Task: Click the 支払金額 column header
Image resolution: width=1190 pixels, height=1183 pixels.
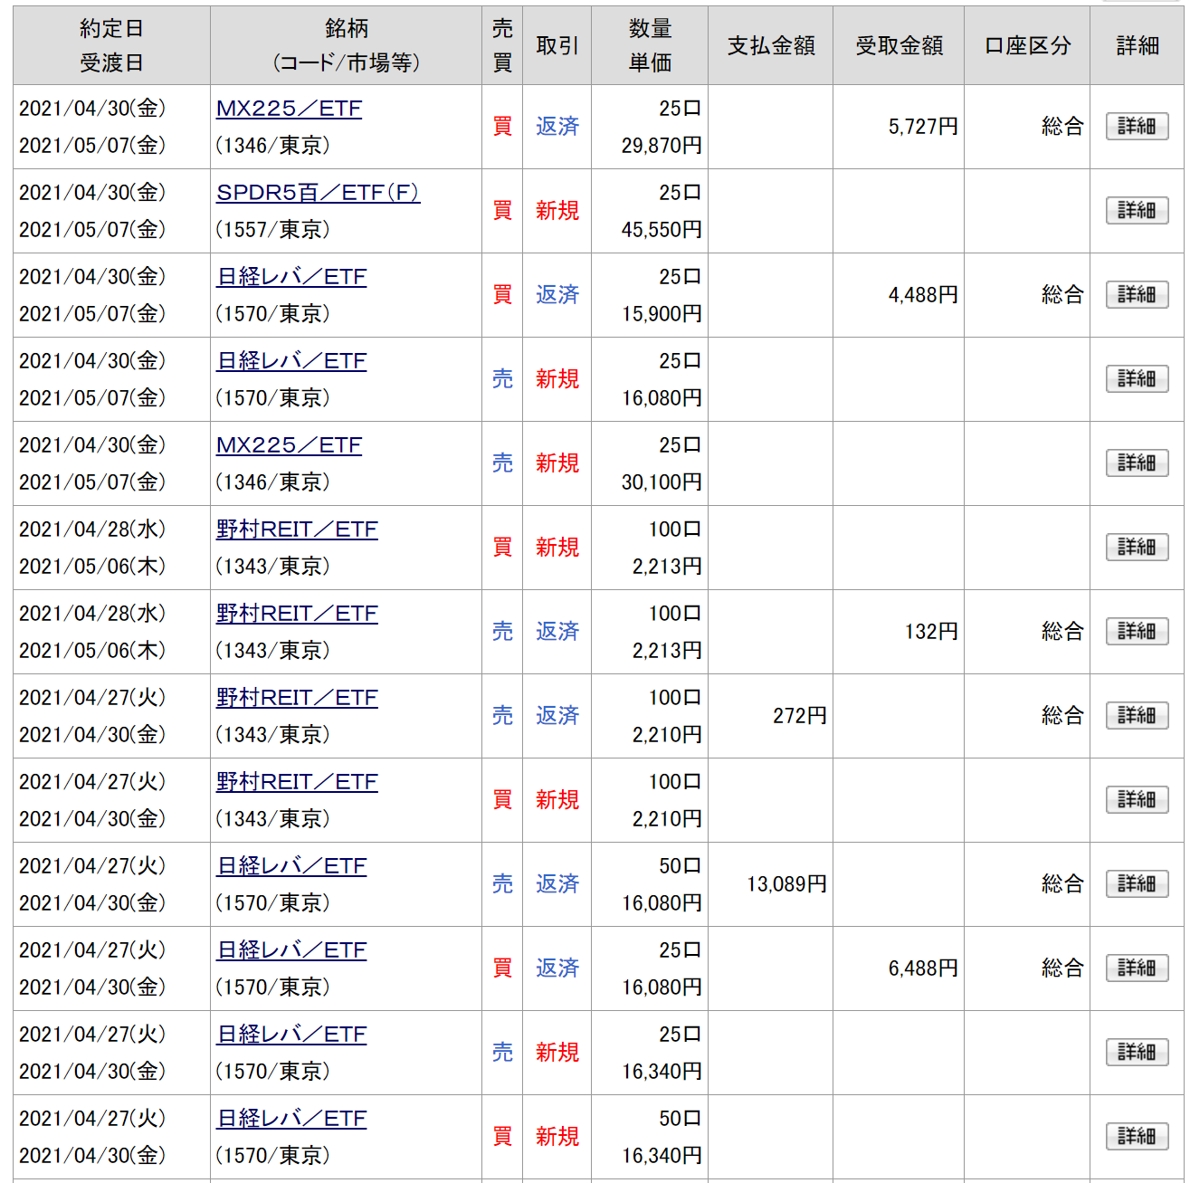Action: (771, 45)
